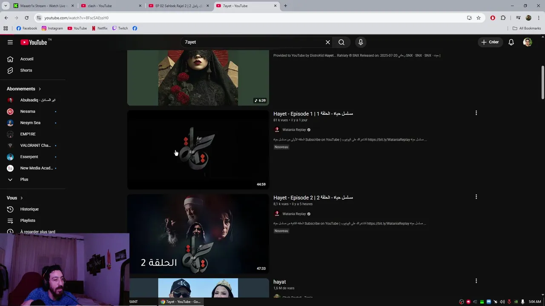Open the Facebook bookmark
The width and height of the screenshot is (545, 306).
tap(26, 28)
